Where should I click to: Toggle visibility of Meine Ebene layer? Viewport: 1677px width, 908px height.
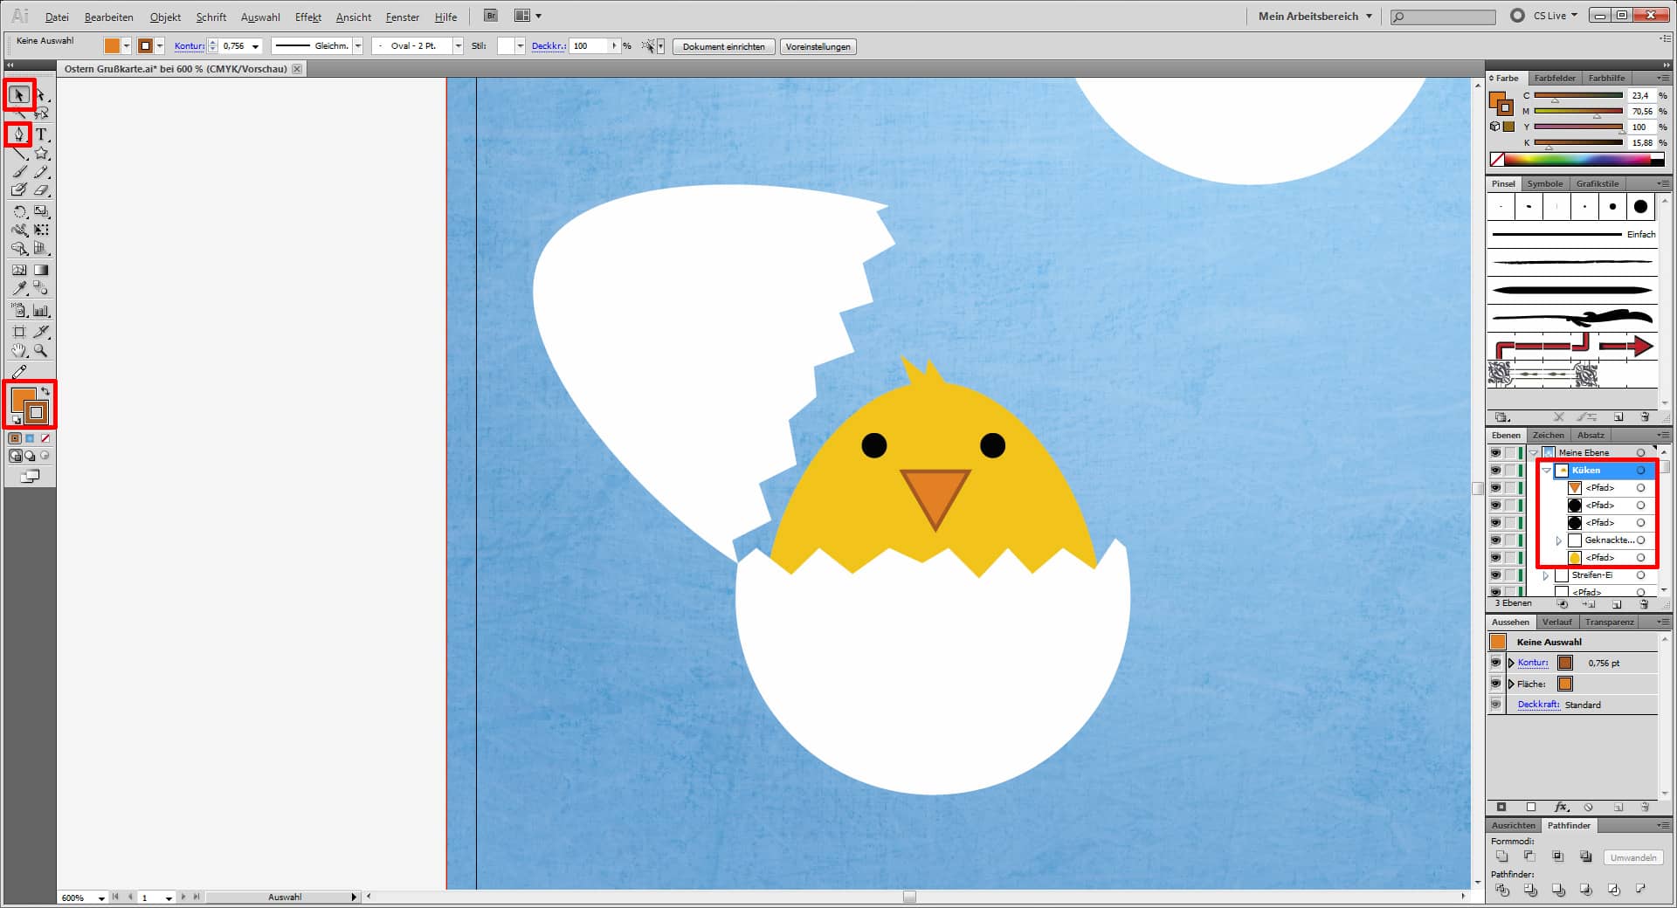[x=1495, y=453]
